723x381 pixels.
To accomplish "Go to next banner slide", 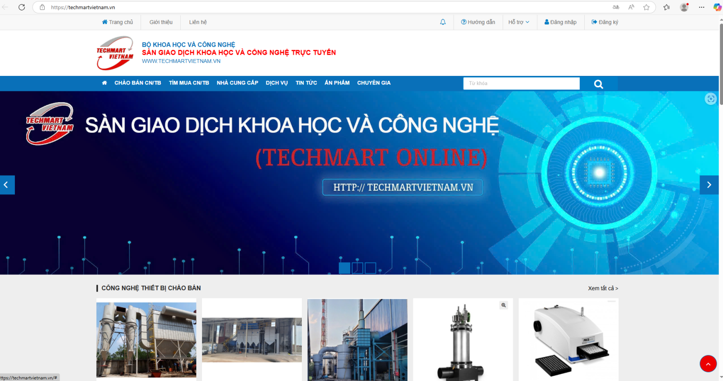I will [x=709, y=185].
